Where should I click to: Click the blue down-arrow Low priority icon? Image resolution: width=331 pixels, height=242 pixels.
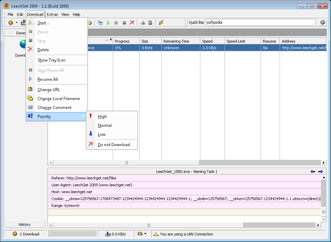click(91, 134)
